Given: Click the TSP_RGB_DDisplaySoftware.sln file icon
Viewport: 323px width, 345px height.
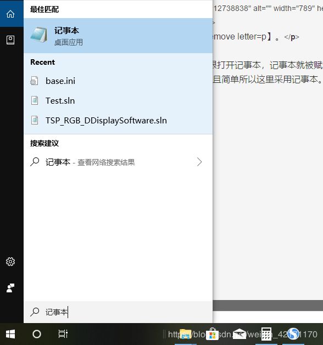Looking at the screenshot, I should tap(35, 120).
